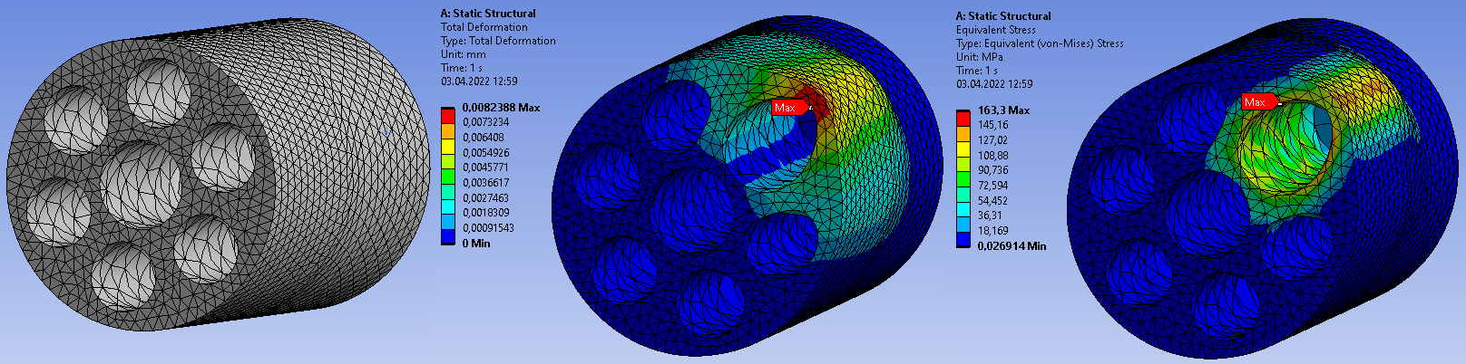Screen dimensions: 1466x364
Task: Click the 'Type: Total Deformation' line
Action: 498,41
